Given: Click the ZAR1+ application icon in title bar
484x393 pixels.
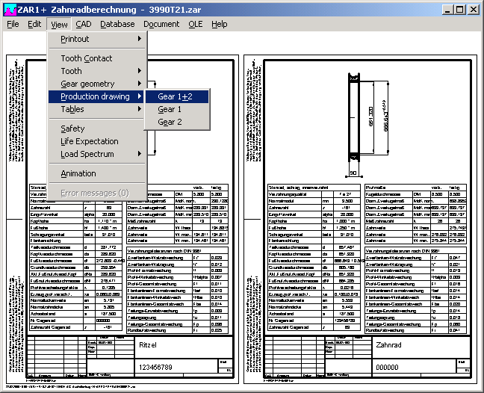Looking at the screenshot, I should click(x=9, y=10).
